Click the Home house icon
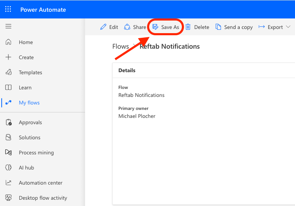The image size is (295, 206). 8,42
